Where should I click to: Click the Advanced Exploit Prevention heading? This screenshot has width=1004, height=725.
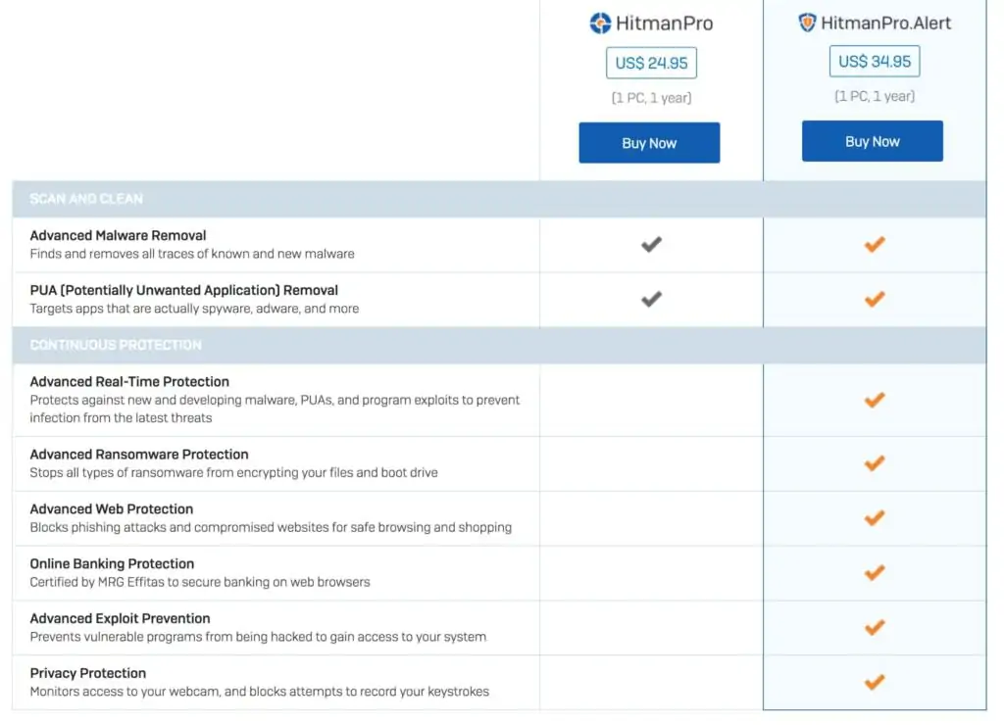120,619
